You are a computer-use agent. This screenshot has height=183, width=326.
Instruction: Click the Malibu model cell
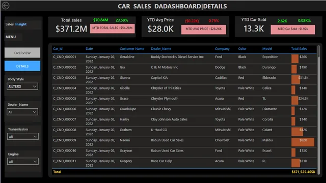click(x=267, y=140)
